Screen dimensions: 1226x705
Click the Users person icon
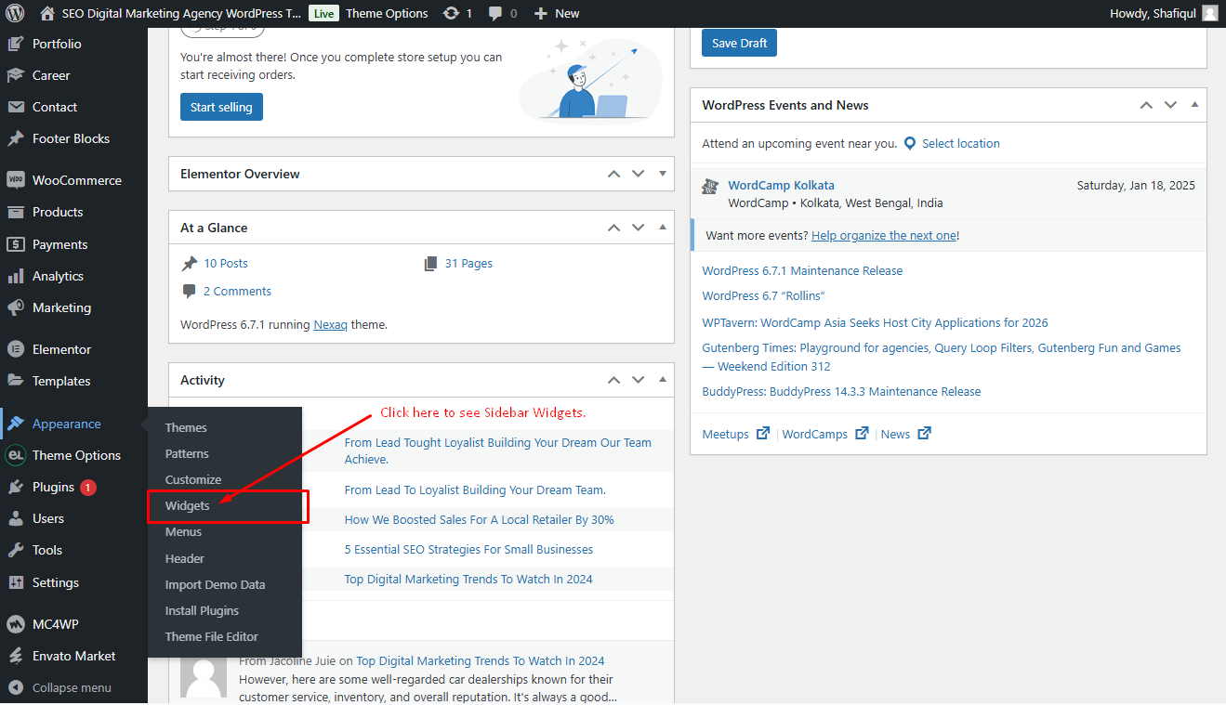(x=15, y=518)
